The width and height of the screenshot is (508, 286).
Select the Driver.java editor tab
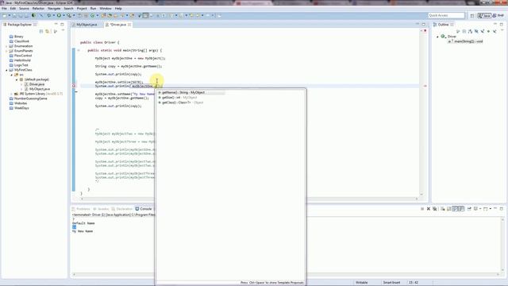click(117, 25)
